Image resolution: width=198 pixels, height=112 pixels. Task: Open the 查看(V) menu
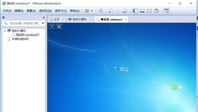point(31,11)
